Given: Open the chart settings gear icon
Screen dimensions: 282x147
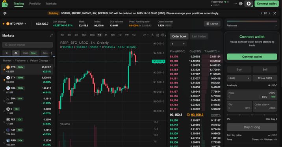Looking at the screenshot, I should click(163, 35).
